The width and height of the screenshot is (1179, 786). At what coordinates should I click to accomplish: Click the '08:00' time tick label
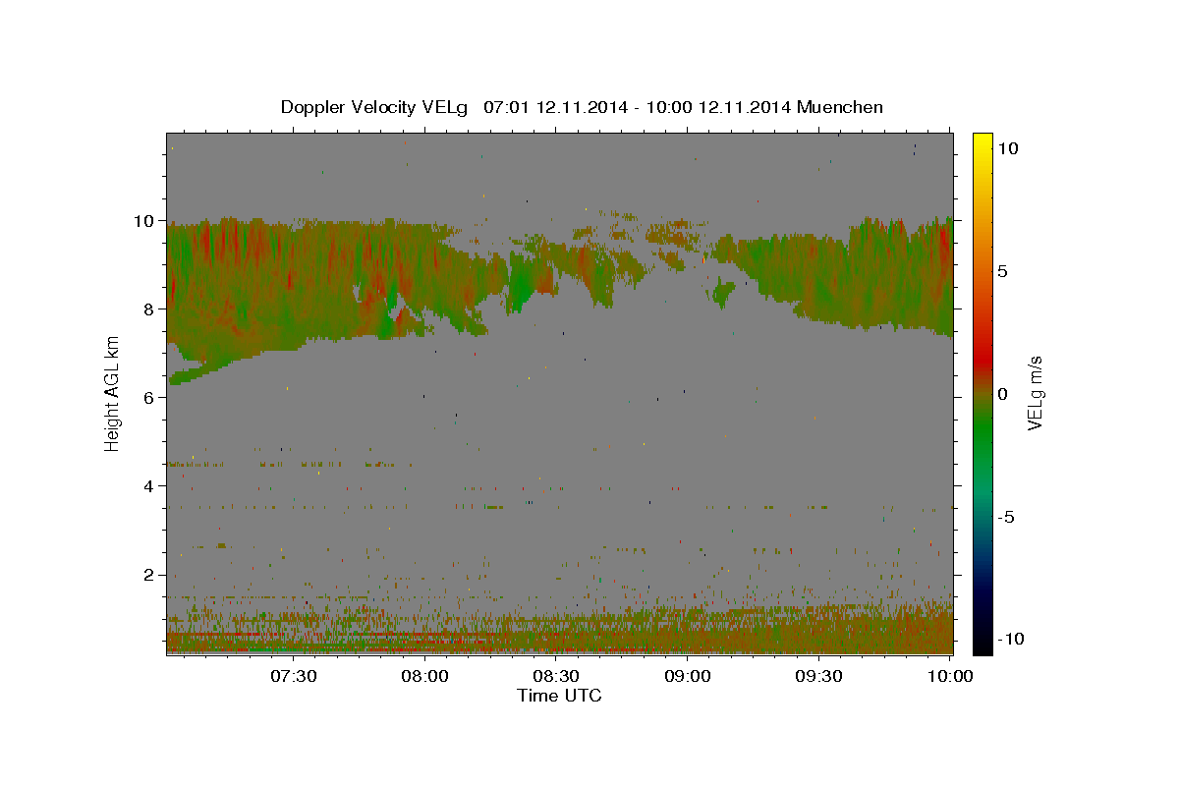click(x=425, y=677)
